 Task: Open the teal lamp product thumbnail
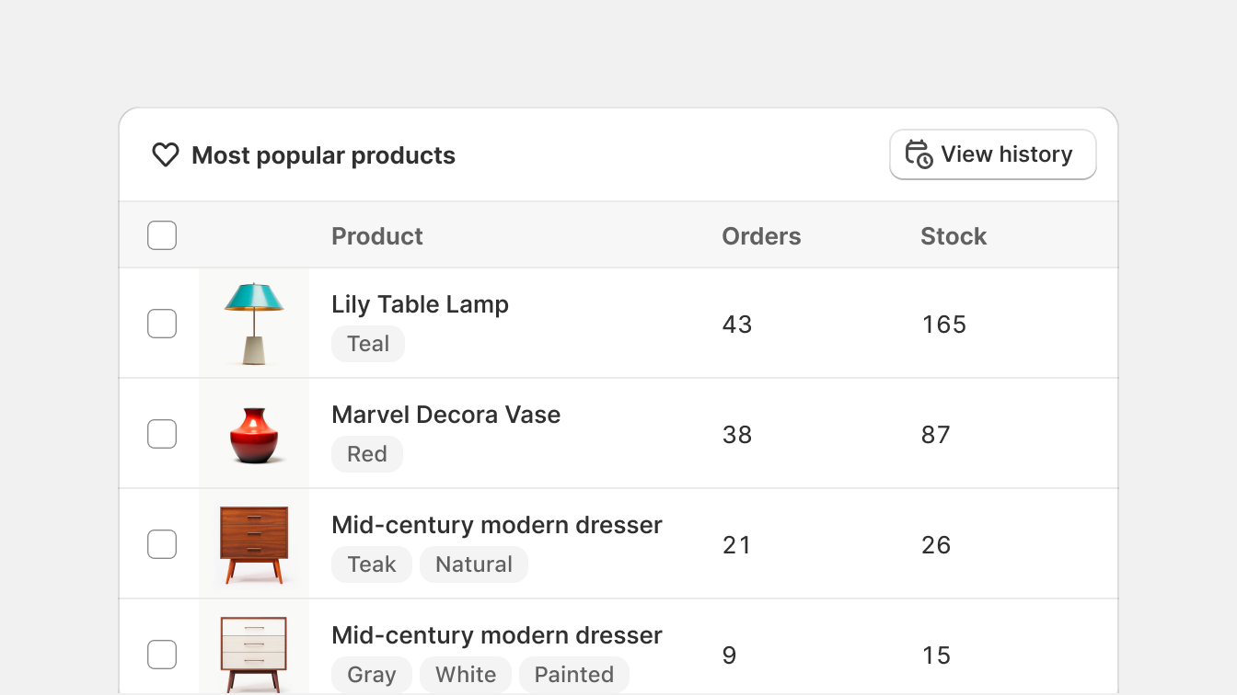254,324
